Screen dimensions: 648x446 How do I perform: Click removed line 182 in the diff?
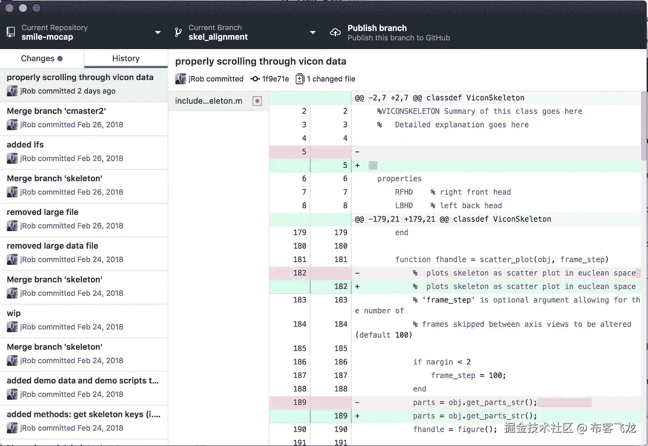pyautogui.click(x=455, y=273)
